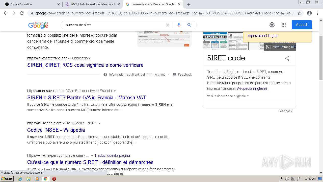Viewport: 323px width, 182px height.
Task: Click the address bar URL
Action: point(164,13)
